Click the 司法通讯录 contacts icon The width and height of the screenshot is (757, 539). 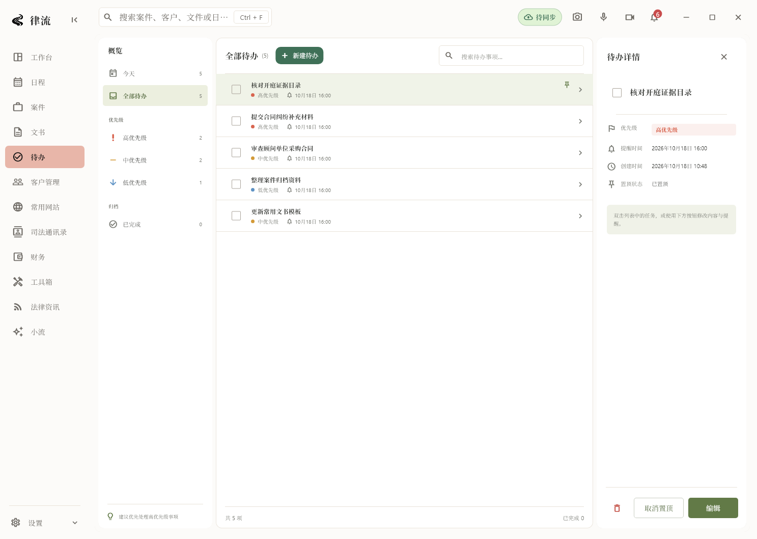[x=18, y=232]
